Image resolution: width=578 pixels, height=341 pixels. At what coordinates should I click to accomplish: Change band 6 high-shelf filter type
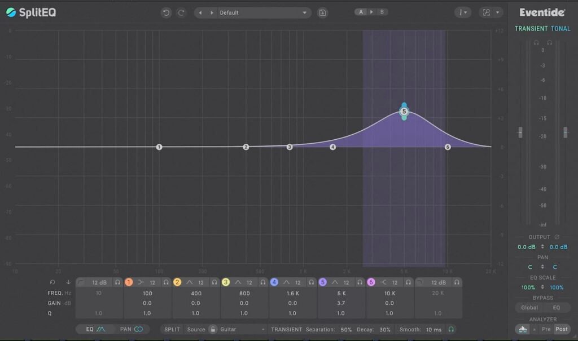(x=383, y=282)
